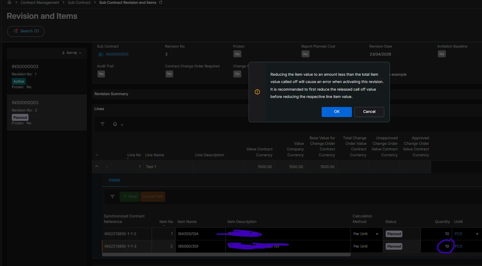Collapse the Test 1 line row
The width and height of the screenshot is (482, 266).
click(x=97, y=167)
